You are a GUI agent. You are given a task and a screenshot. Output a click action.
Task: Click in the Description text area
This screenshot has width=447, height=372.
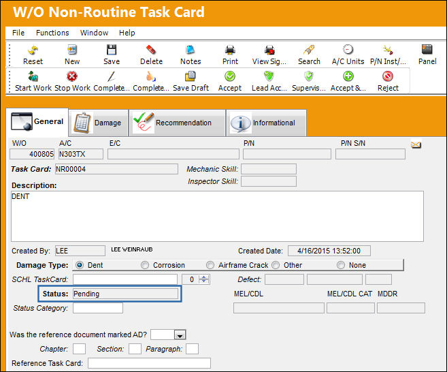tap(217, 217)
